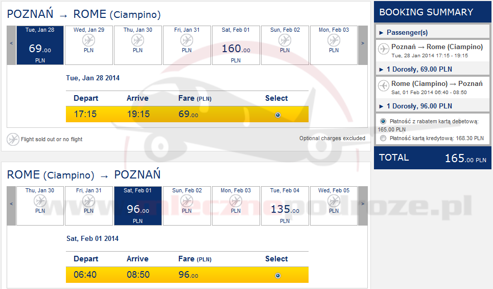Click plane icon beside Rome → Poznań summary

click(x=384, y=86)
